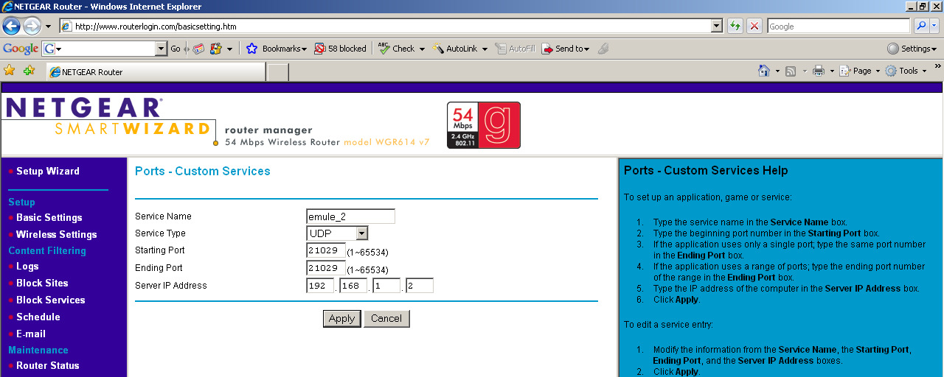Image resolution: width=944 pixels, height=377 pixels.
Task: Click the highlighter pen icon
Action: pyautogui.click(x=603, y=49)
